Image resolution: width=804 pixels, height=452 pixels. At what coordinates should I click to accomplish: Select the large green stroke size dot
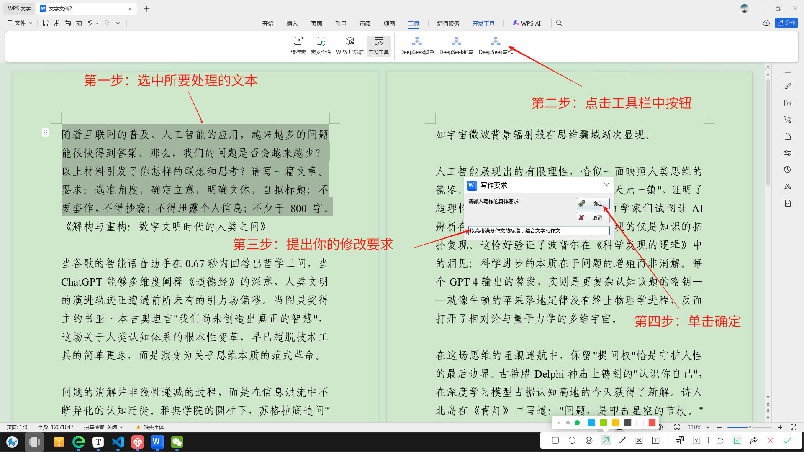coord(577,423)
